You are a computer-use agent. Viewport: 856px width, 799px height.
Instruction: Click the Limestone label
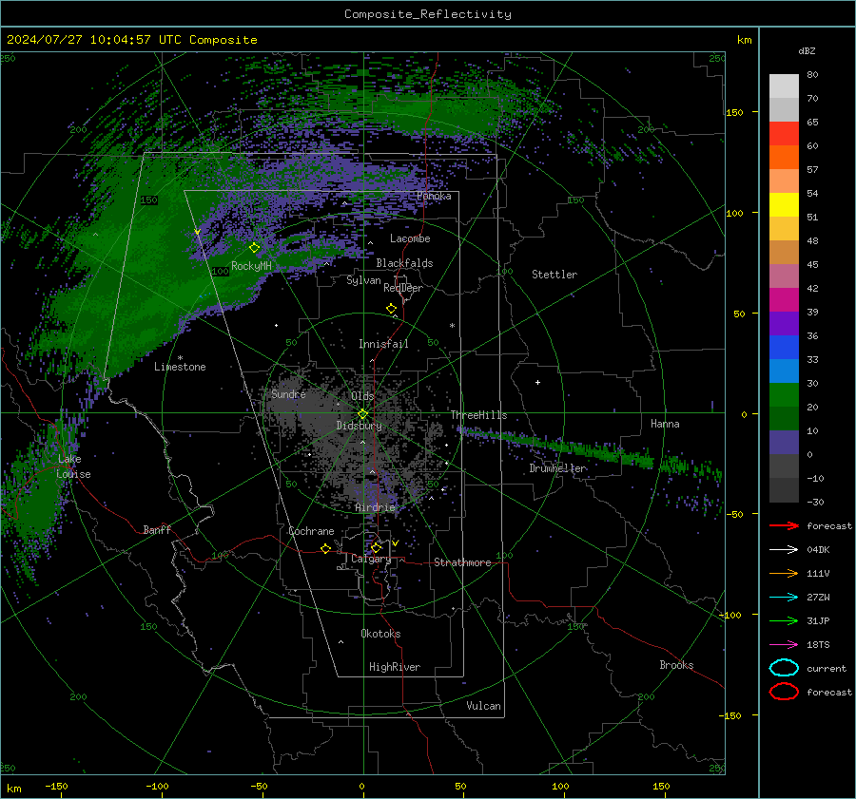click(180, 367)
